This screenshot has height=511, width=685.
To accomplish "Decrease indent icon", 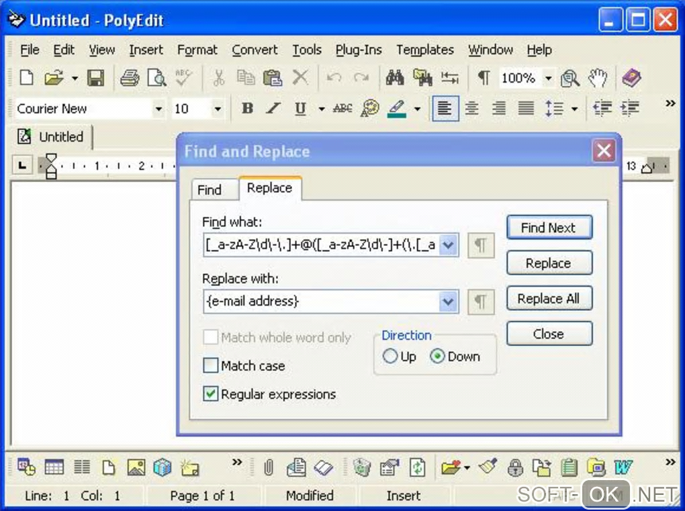I will 602,108.
